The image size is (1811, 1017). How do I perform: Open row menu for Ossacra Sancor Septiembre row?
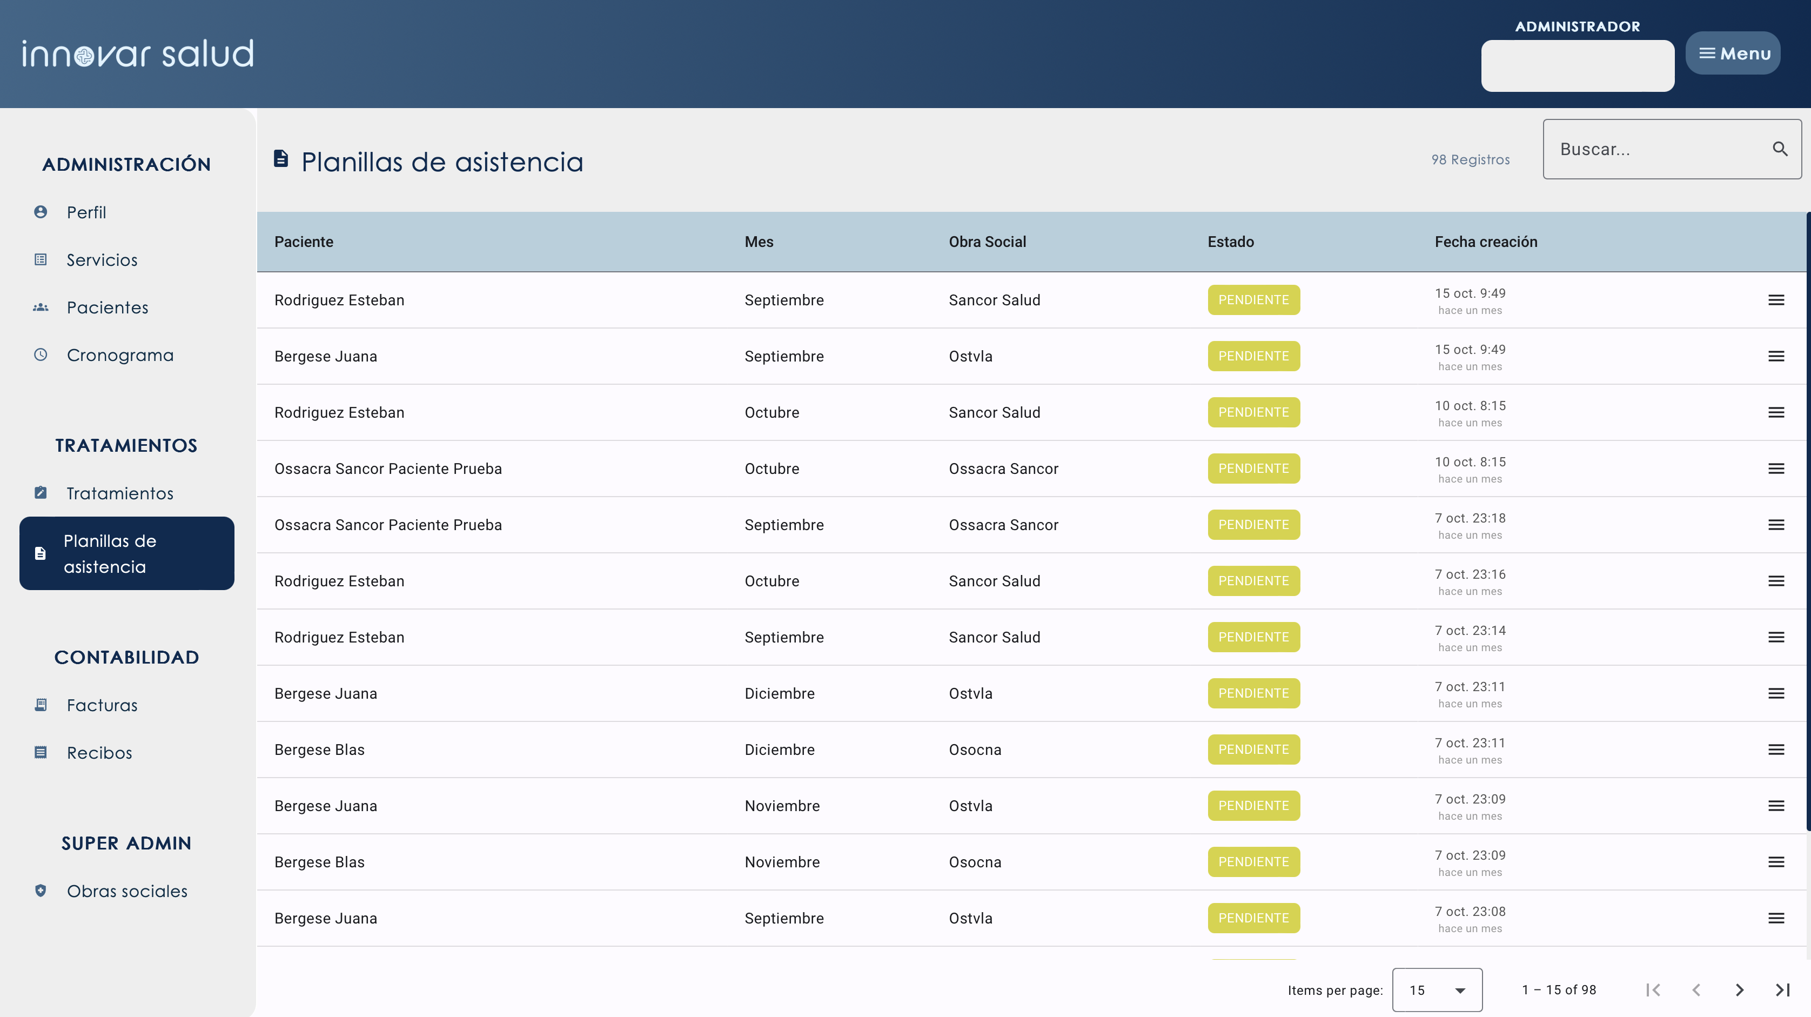pos(1776,525)
